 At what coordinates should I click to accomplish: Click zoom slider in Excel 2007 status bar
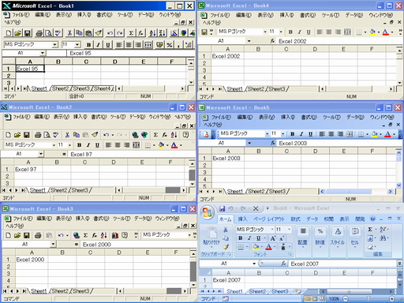point(368,299)
